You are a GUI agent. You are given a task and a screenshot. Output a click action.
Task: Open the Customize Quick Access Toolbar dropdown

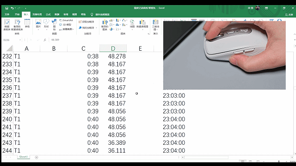click(x=25, y=8)
